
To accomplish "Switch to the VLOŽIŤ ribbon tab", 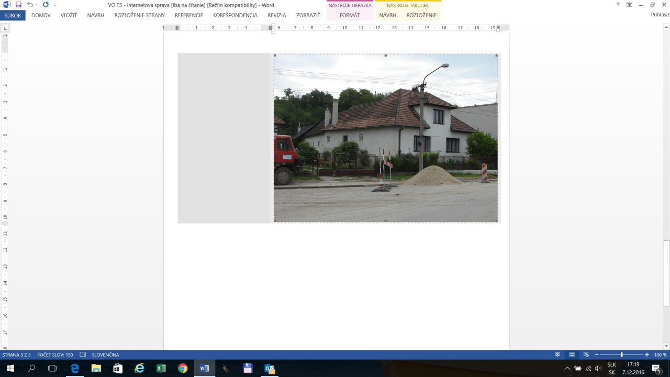I will tap(69, 15).
